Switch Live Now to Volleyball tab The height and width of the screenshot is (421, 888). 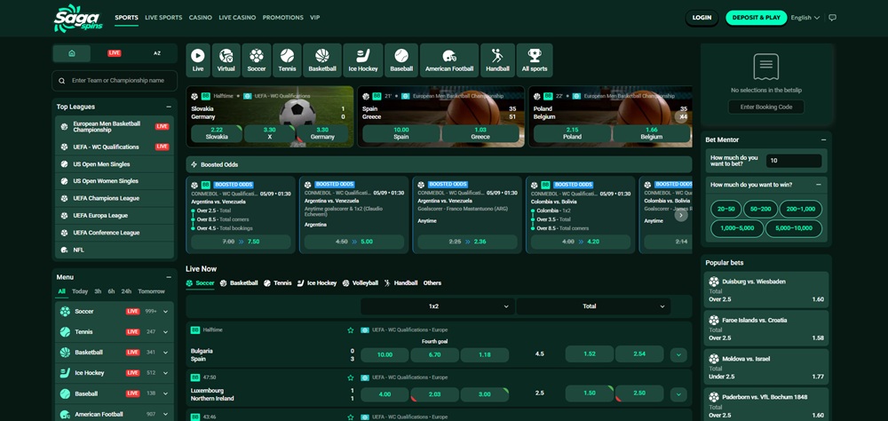pos(361,282)
